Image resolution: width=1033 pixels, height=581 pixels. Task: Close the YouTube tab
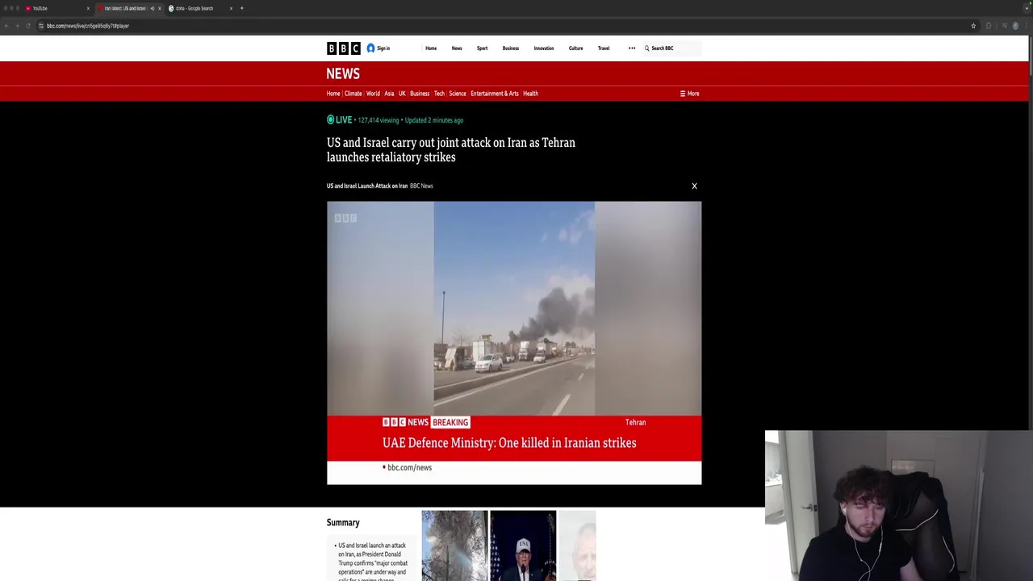coord(88,8)
